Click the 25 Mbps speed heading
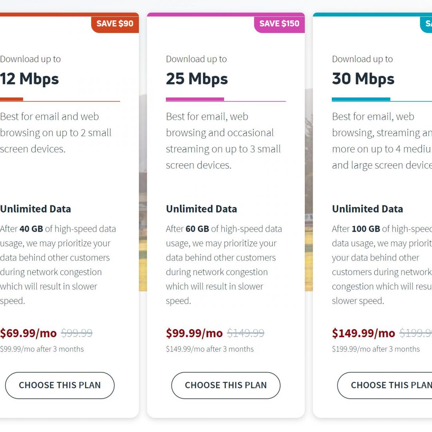 [197, 79]
